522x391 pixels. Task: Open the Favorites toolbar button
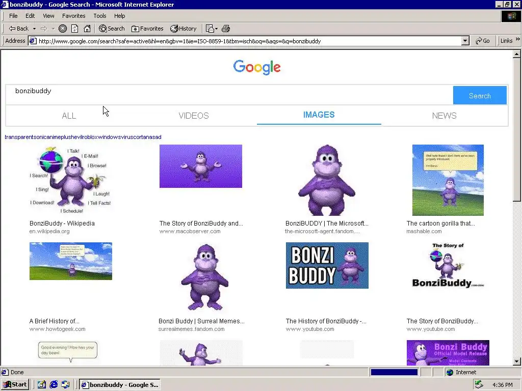[x=147, y=29]
